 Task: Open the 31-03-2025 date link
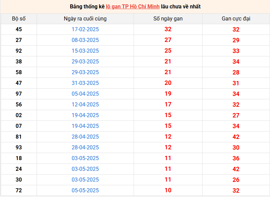tap(85, 83)
